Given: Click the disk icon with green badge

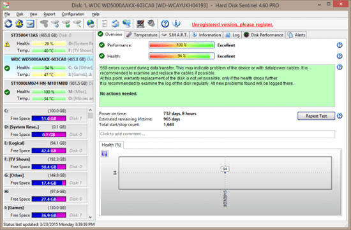Looking at the screenshot, I should pyautogui.click(x=66, y=24).
